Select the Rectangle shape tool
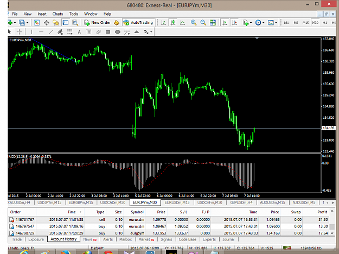The width and height of the screenshot is (339, 254). [x=108, y=32]
